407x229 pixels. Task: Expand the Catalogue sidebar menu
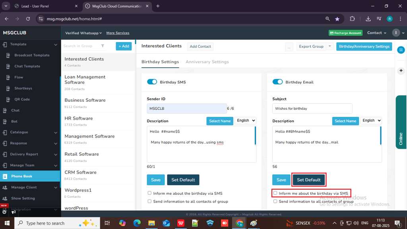pyautogui.click(x=30, y=132)
